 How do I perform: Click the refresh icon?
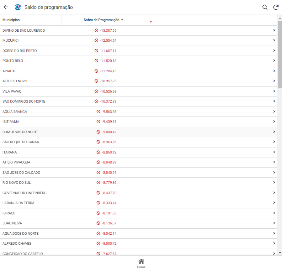pos(276,7)
